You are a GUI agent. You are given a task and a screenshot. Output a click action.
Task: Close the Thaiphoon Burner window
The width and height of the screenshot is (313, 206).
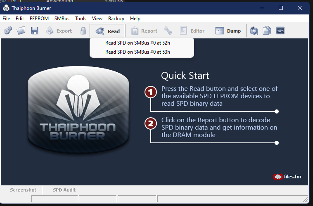(x=300, y=8)
